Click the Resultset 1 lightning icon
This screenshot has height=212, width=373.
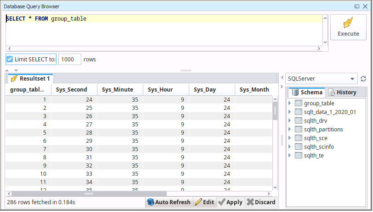click(14, 78)
